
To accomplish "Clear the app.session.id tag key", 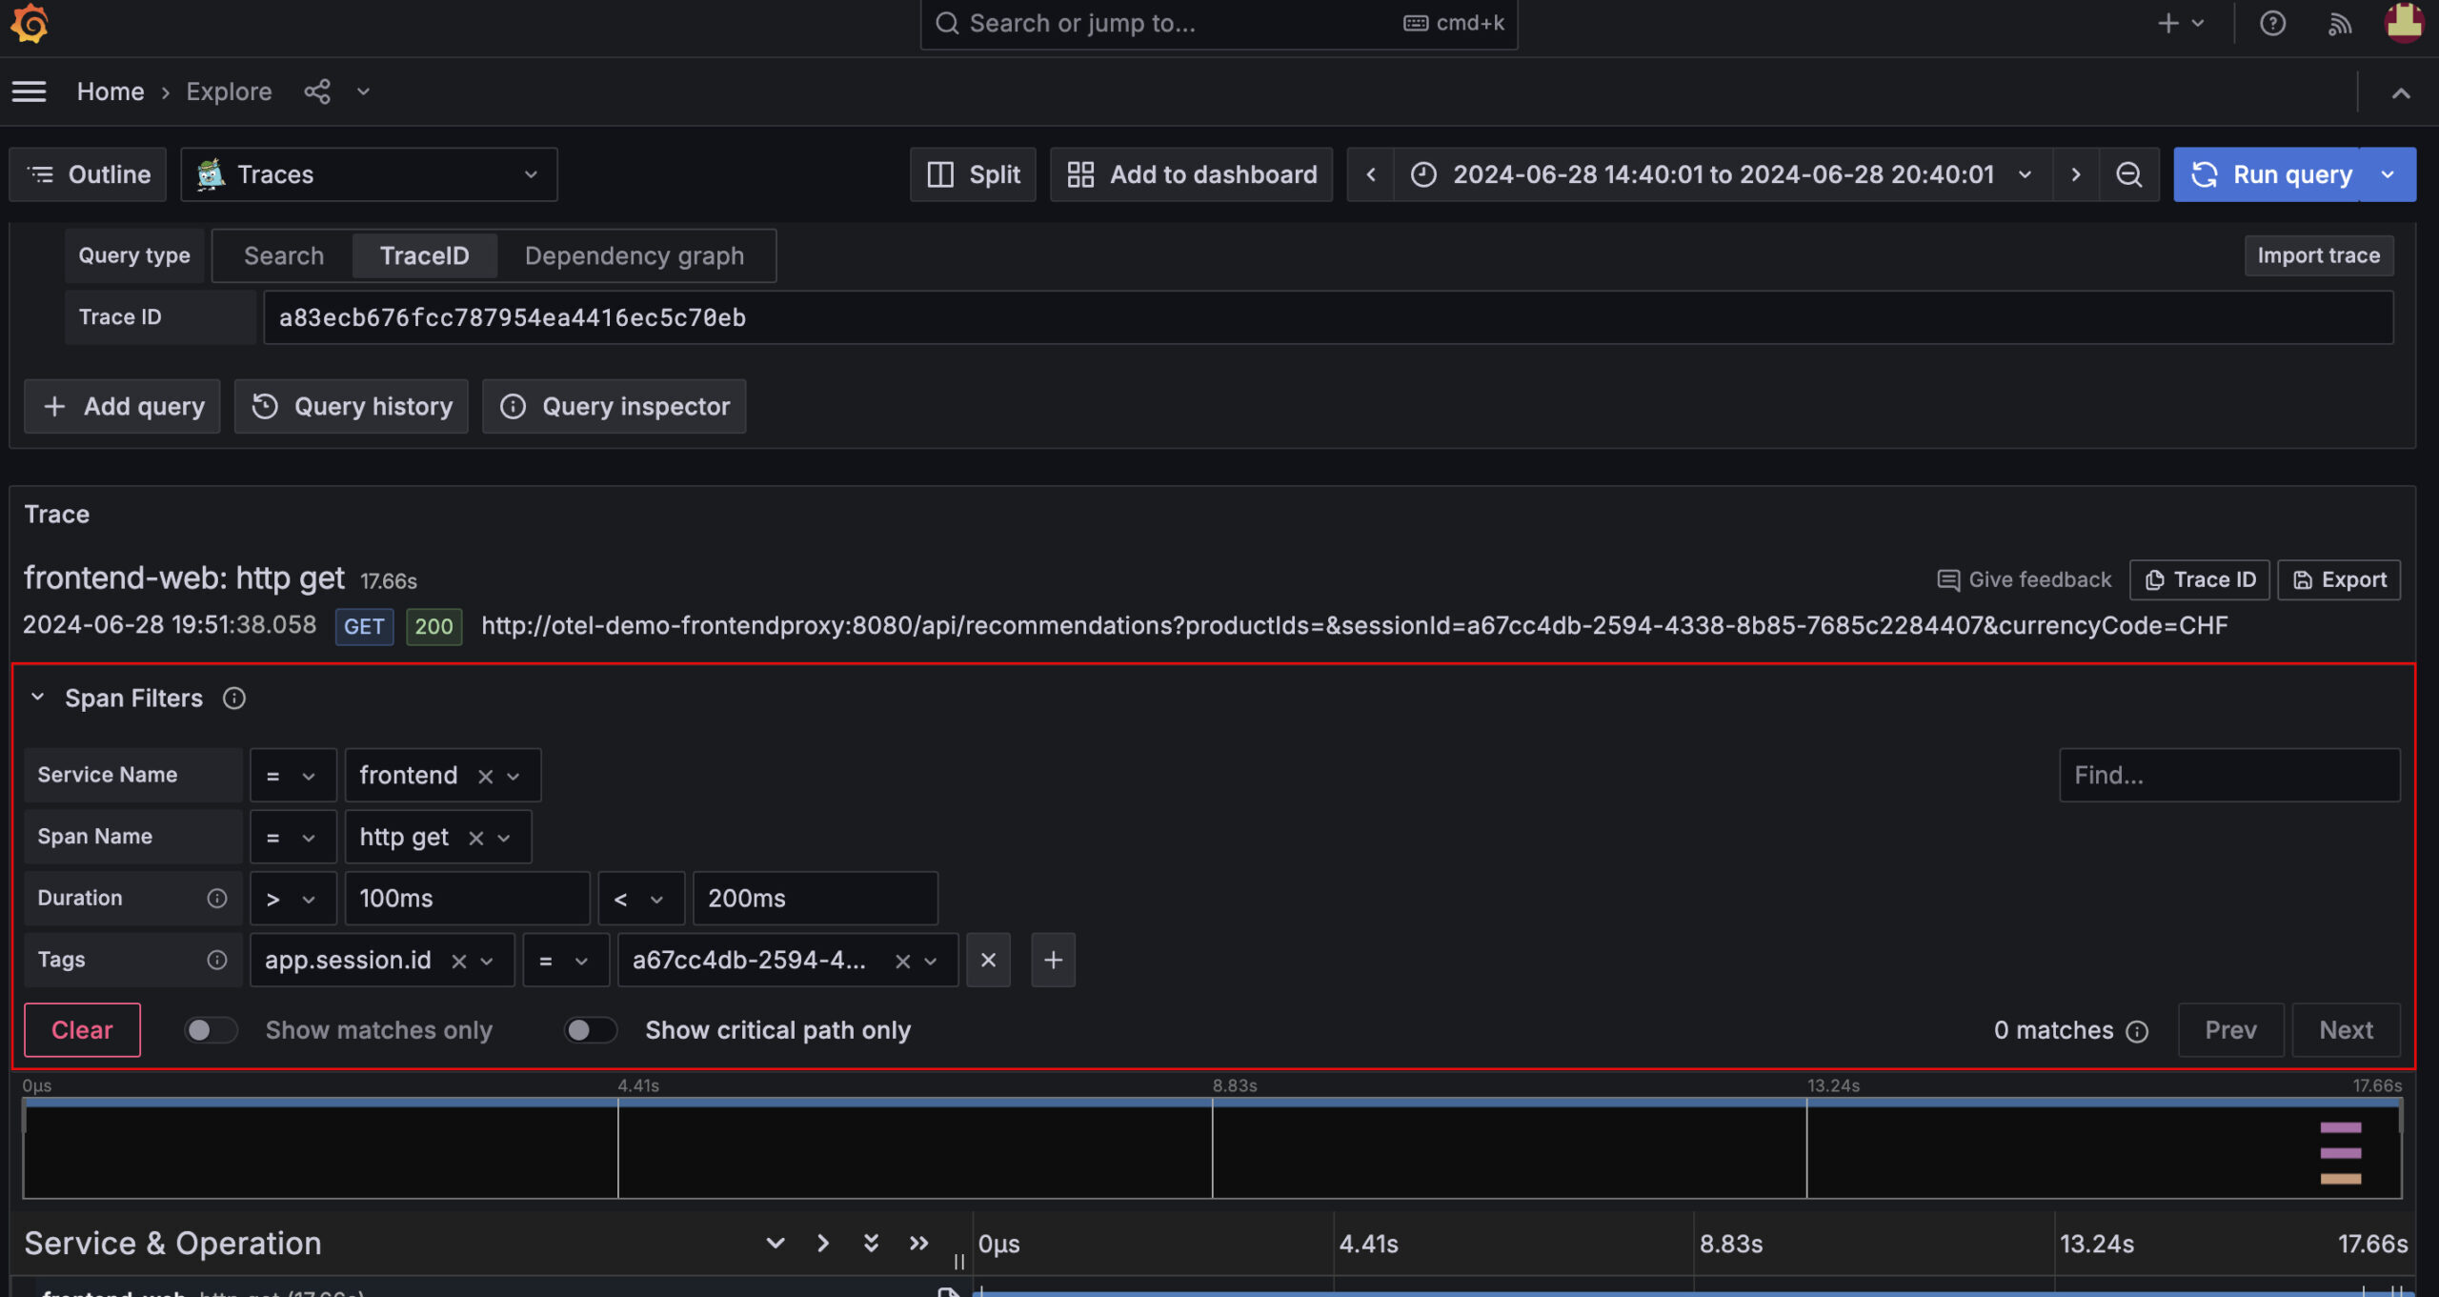I will click(458, 961).
